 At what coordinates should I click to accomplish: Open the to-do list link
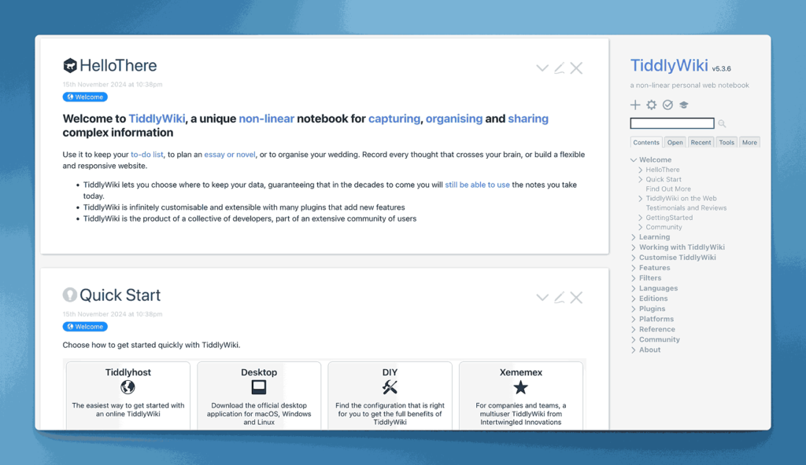click(147, 155)
